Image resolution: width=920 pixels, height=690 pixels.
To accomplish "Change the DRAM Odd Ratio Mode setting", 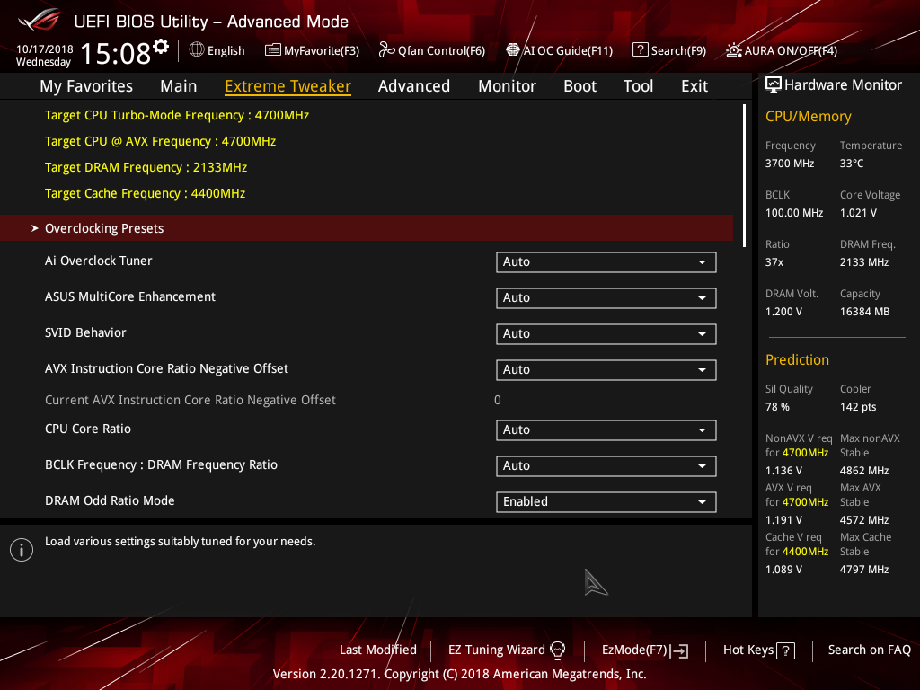I will (606, 501).
